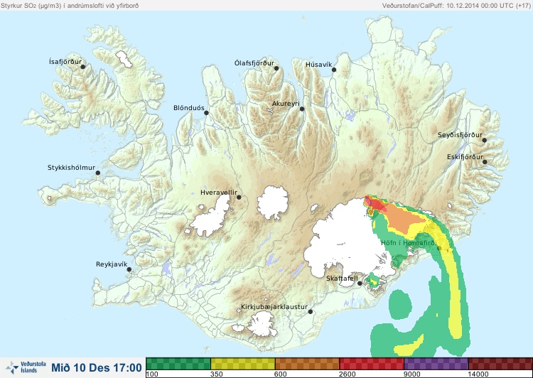Click the Hveravellir marker dot
533x378 pixels.
[x=239, y=197]
